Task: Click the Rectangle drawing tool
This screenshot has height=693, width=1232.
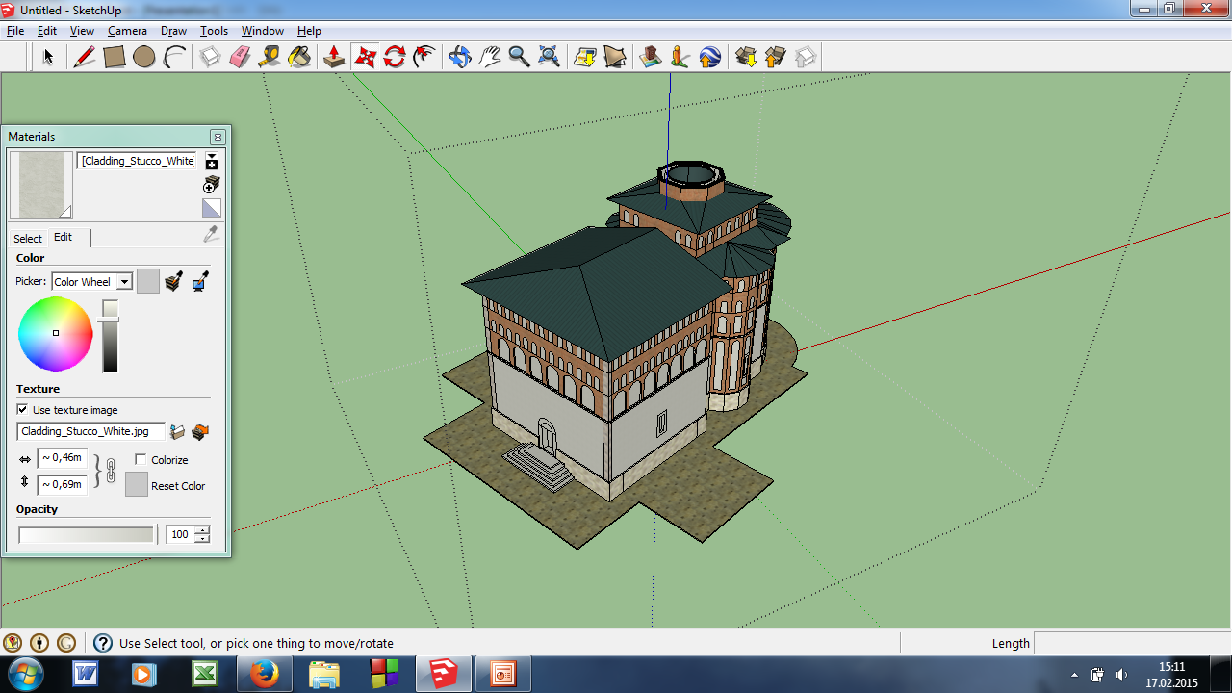Action: pos(115,57)
